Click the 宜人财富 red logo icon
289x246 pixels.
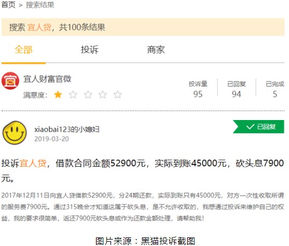(10, 81)
